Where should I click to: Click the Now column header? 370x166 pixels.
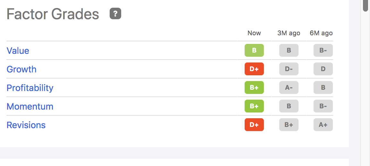tap(254, 33)
